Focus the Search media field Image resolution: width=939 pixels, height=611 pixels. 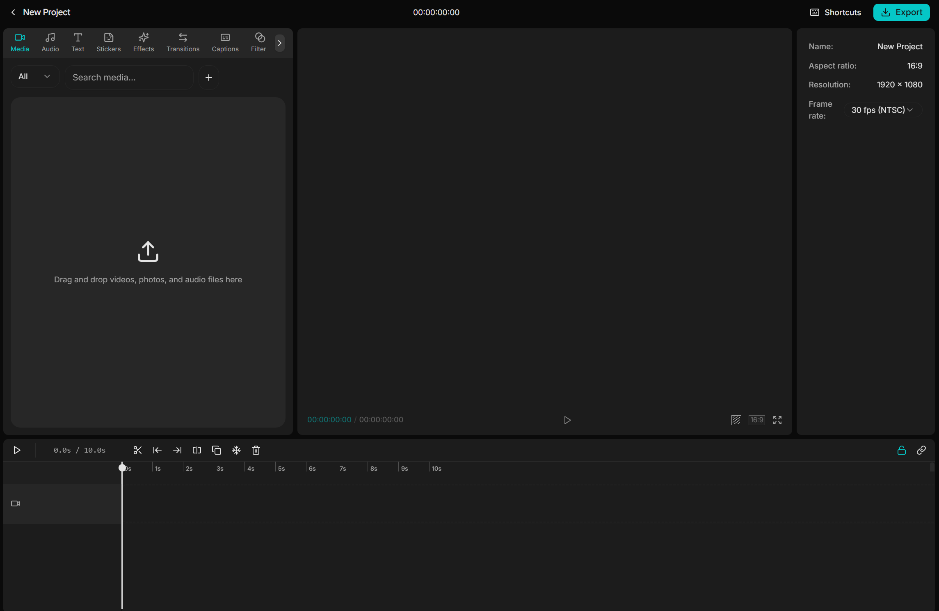click(x=129, y=77)
